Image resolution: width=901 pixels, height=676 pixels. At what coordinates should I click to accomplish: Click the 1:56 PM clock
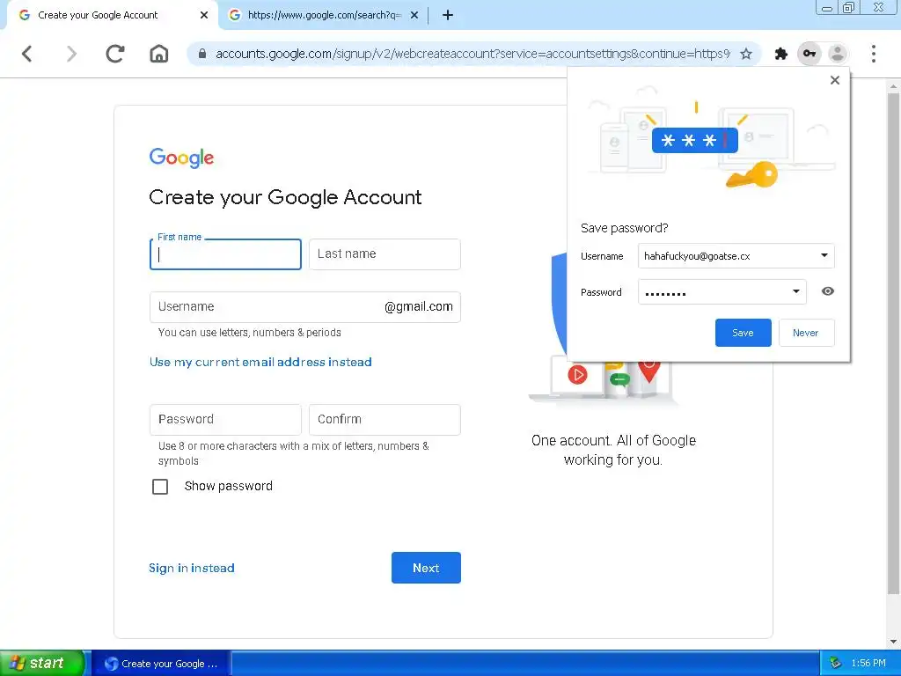[x=868, y=664]
